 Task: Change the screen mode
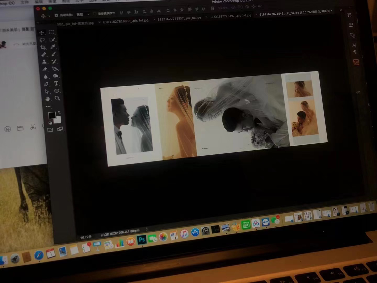pos(60,129)
